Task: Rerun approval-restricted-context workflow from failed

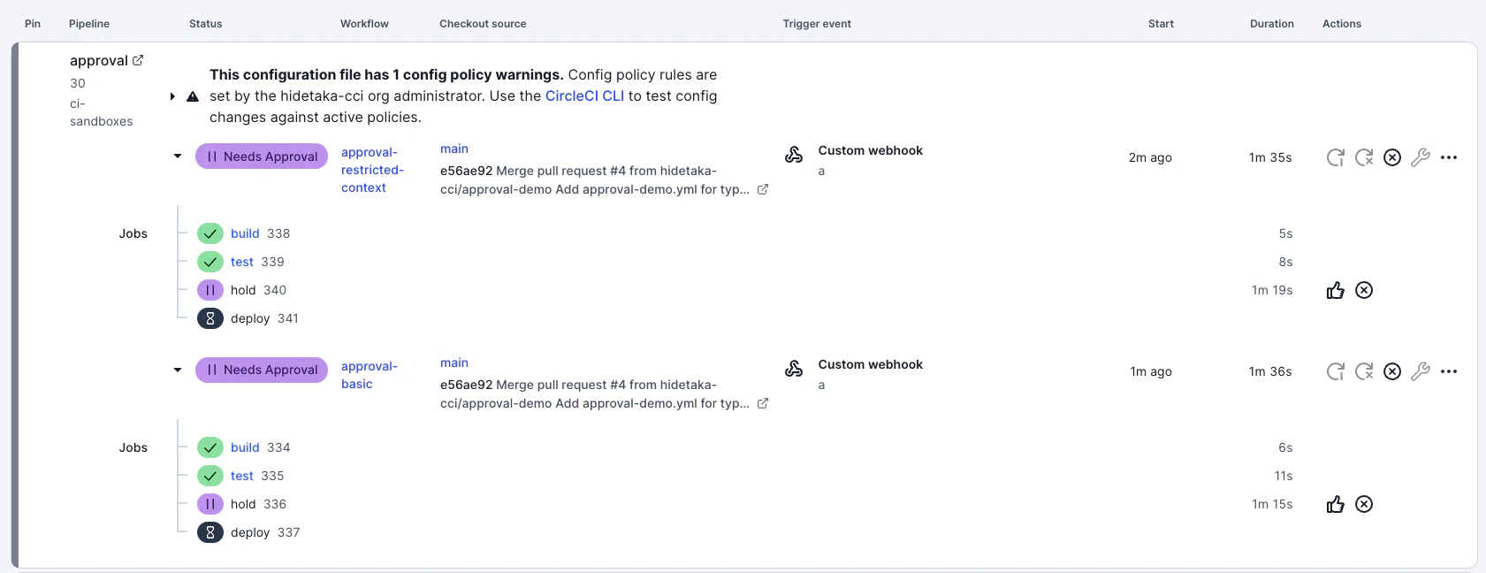Action: point(1364,157)
